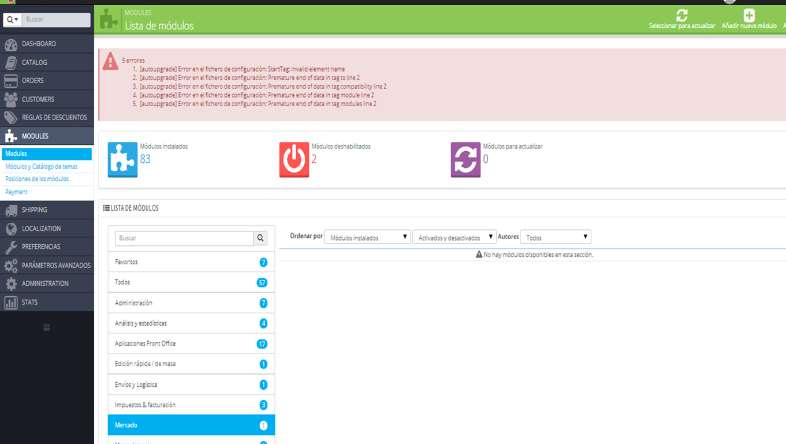Open the Localization menu
Viewport: 786px width, 444px height.
point(47,229)
